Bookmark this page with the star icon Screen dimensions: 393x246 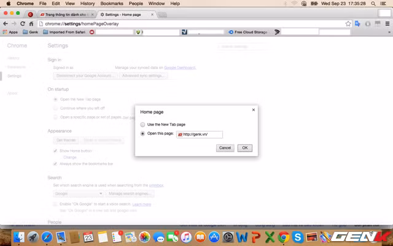point(348,23)
